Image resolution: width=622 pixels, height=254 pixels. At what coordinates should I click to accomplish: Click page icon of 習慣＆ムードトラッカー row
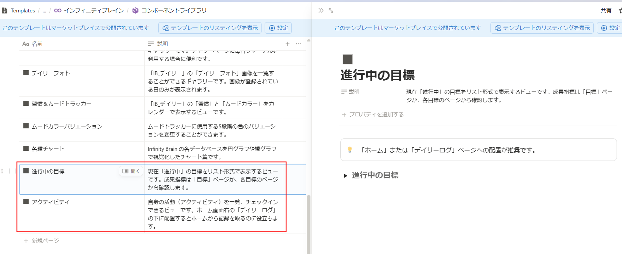pos(26,104)
